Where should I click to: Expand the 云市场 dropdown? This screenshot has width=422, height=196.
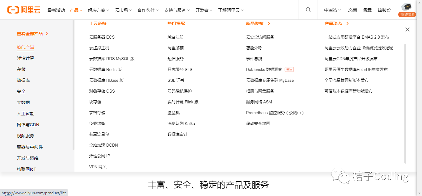pos(123,10)
